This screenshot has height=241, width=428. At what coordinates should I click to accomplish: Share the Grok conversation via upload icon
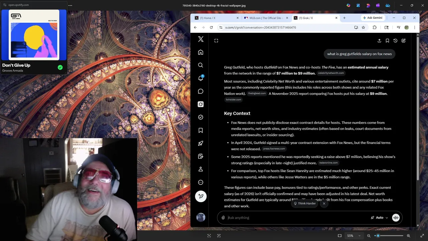[379, 41]
